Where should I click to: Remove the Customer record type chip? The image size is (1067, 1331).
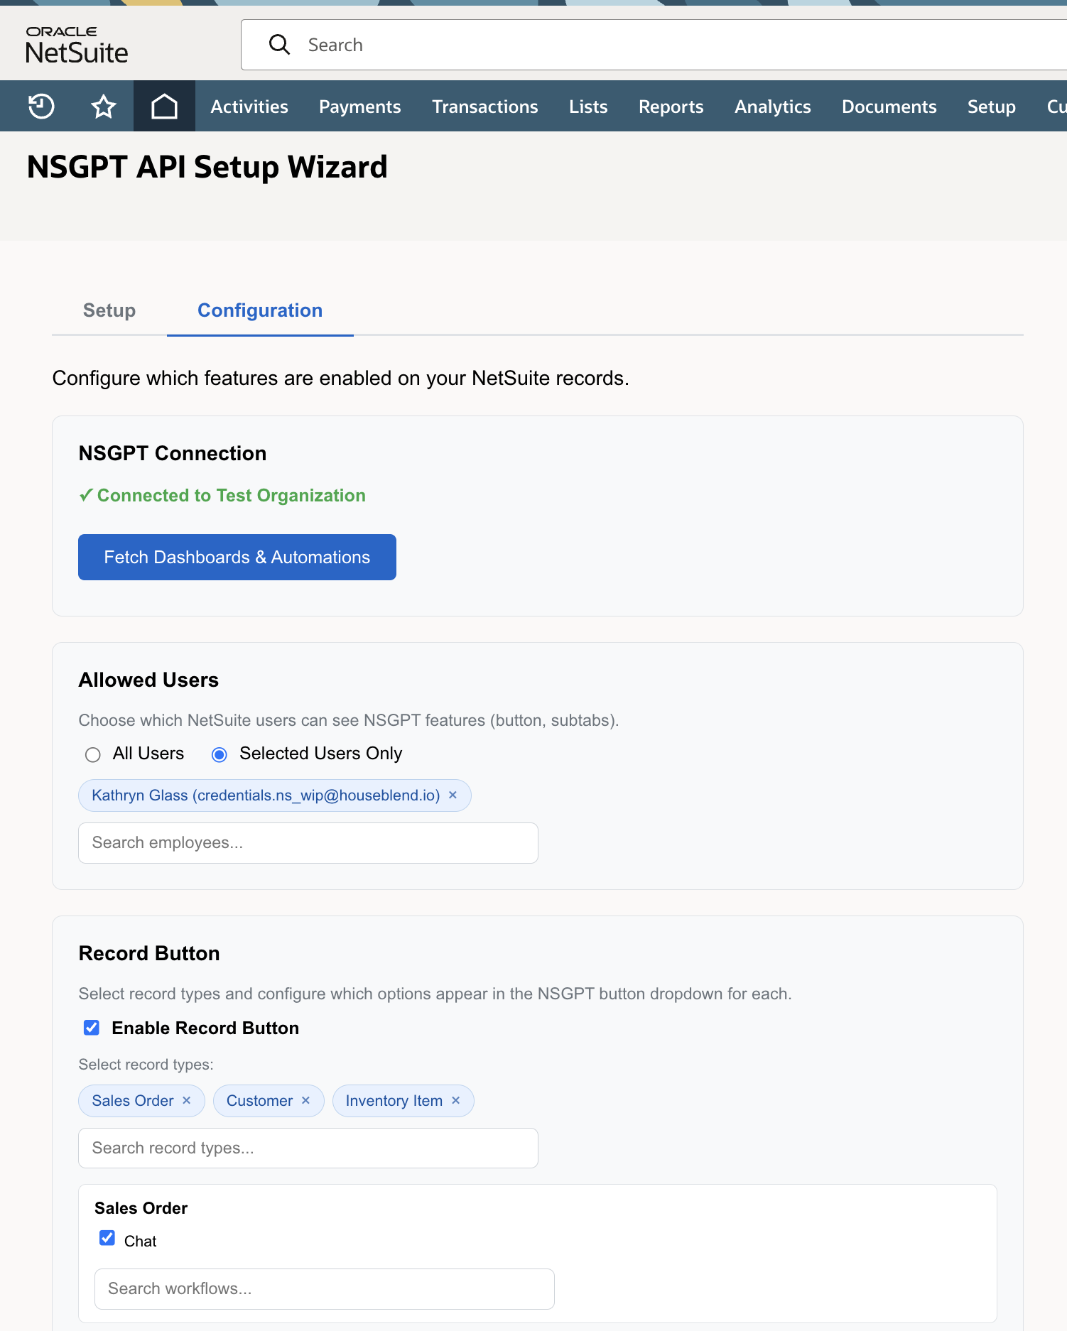click(x=306, y=1100)
